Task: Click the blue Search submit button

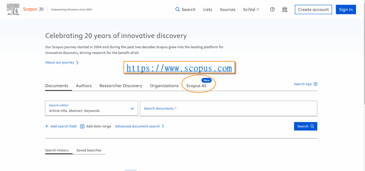Action: click(305, 126)
